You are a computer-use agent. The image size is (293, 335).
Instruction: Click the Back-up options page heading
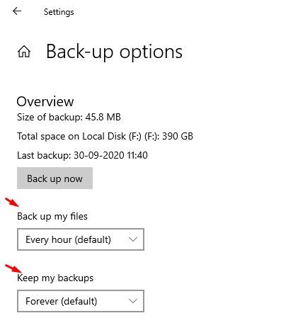tap(114, 52)
